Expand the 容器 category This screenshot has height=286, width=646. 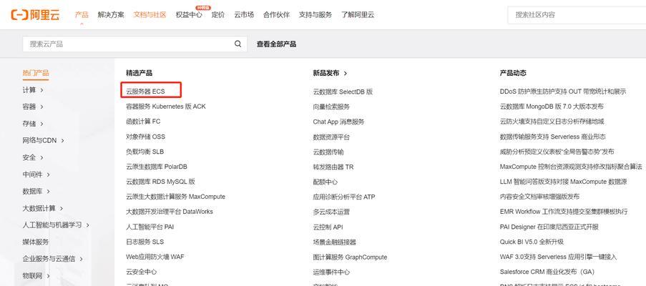coord(33,107)
